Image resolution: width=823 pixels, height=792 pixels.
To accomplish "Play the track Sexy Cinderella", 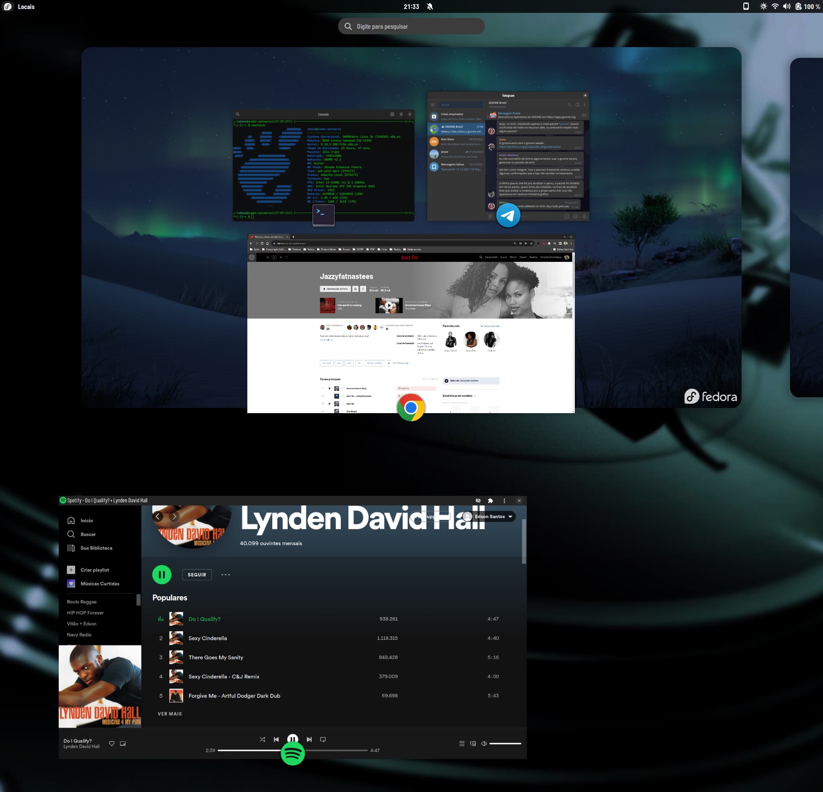I will click(329, 638).
